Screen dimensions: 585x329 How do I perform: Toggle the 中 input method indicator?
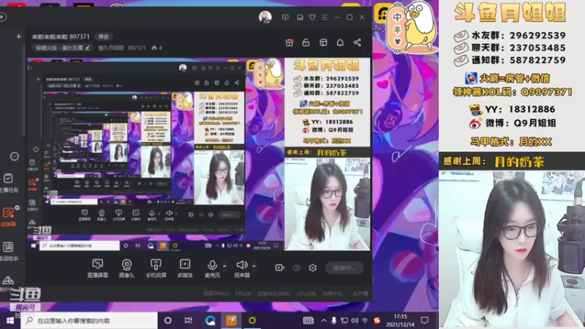pyautogui.click(x=365, y=320)
